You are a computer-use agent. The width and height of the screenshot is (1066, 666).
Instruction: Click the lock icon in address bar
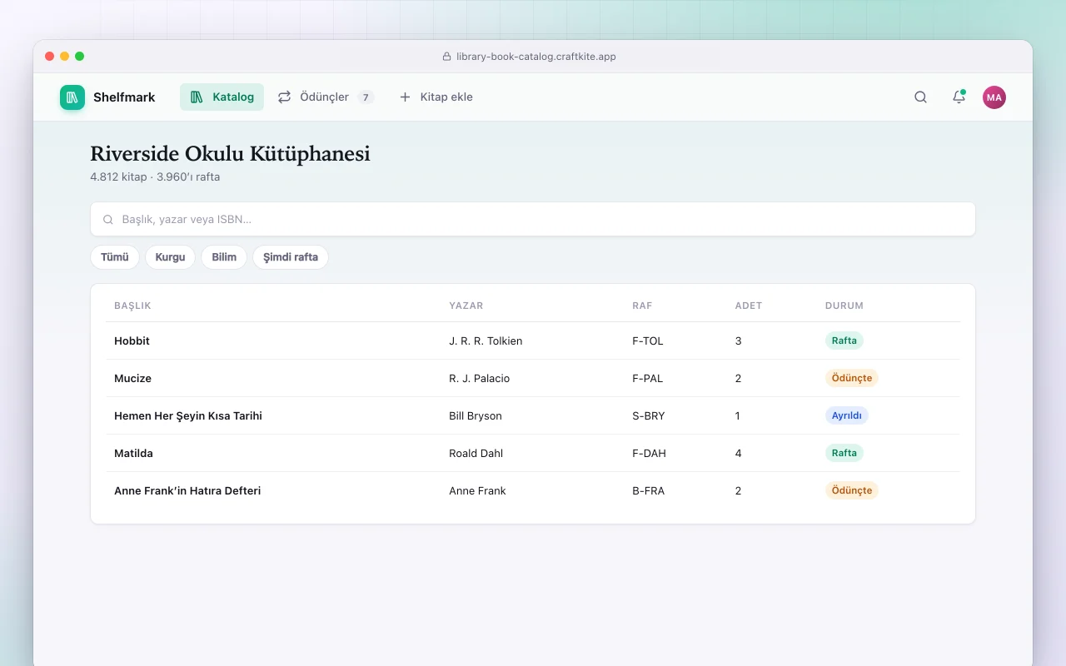446,57
